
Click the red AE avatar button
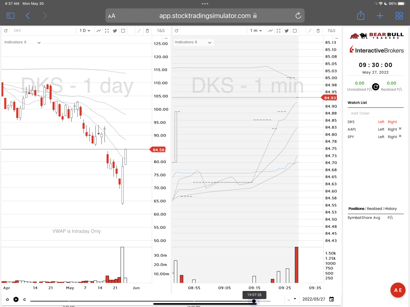[398, 290]
